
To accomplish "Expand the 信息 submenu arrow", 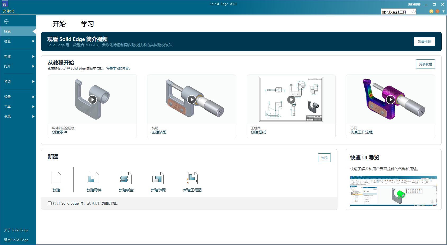I will click(x=33, y=117).
